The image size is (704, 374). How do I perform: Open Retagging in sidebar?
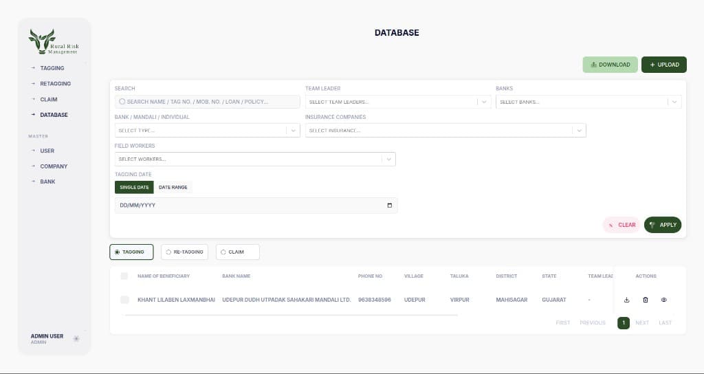point(55,84)
